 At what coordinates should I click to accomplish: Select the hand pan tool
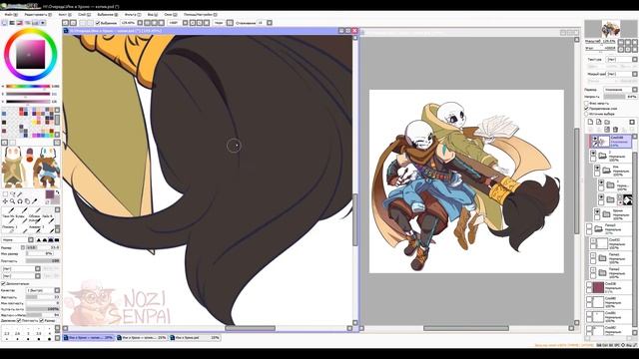(27, 201)
